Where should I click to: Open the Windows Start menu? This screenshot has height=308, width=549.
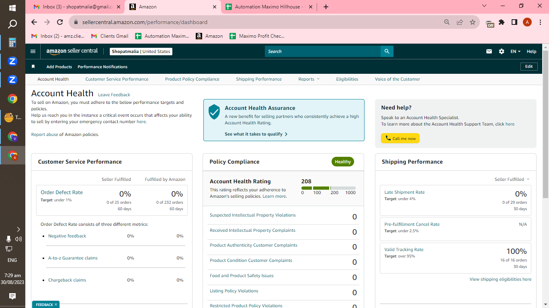tap(12, 8)
